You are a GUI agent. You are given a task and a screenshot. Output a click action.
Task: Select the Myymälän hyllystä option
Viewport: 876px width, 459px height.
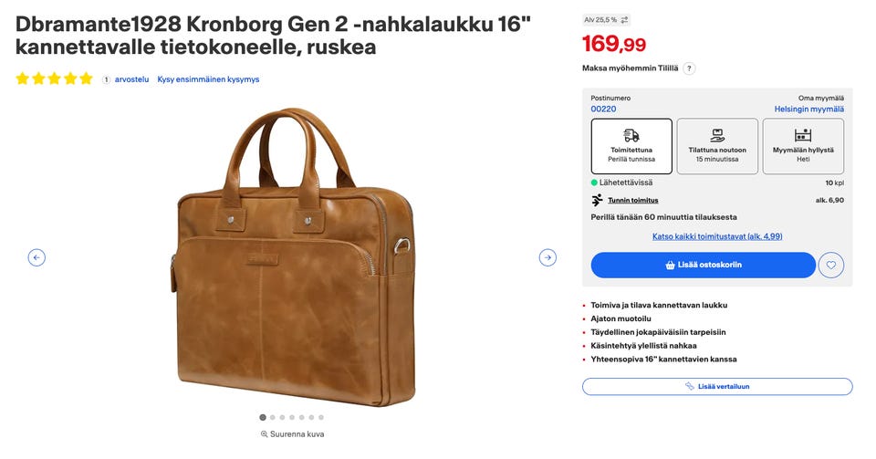click(x=803, y=146)
